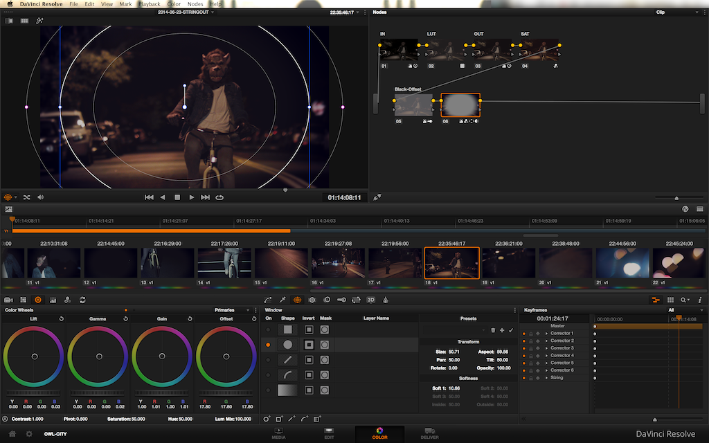Select the Color Wheels palette icon

pos(38,300)
